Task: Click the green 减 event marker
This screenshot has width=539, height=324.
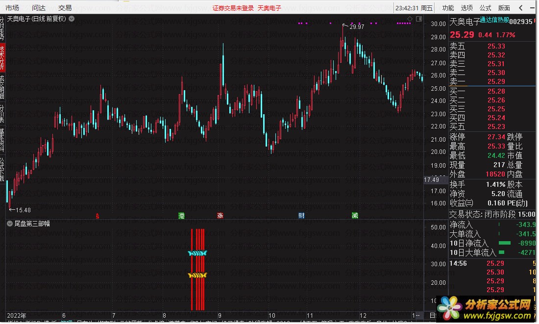Action: click(x=355, y=216)
